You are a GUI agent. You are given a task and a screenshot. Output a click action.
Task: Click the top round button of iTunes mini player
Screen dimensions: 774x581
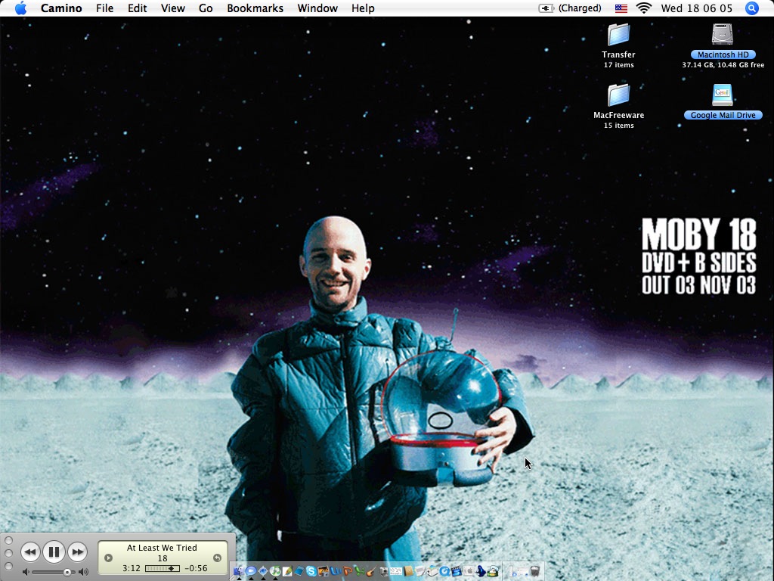click(8, 540)
